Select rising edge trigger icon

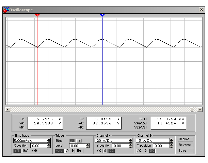click(72, 140)
